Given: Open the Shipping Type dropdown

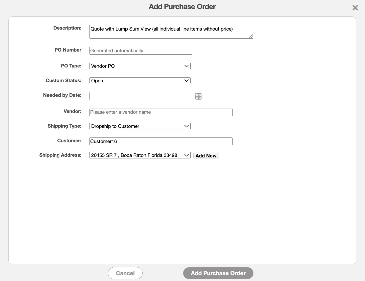Looking at the screenshot, I should point(140,126).
